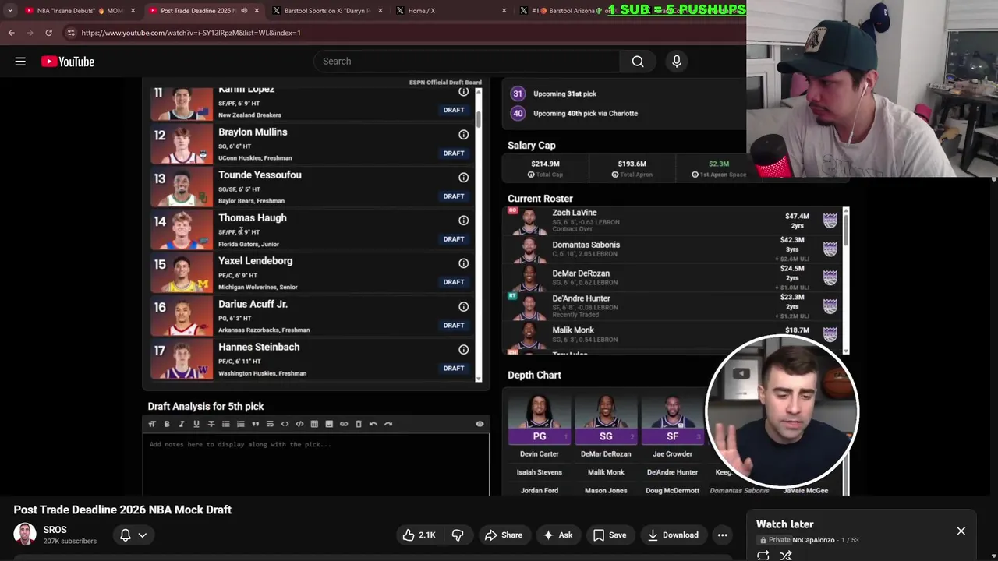This screenshot has height=561, width=998.
Task: Like the video with thumbs up
Action: 419,535
